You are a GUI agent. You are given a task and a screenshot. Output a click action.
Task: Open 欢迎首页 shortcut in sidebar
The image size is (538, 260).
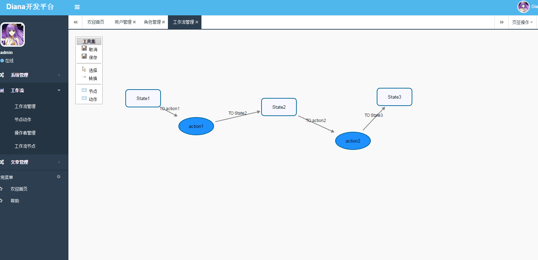[19, 189]
